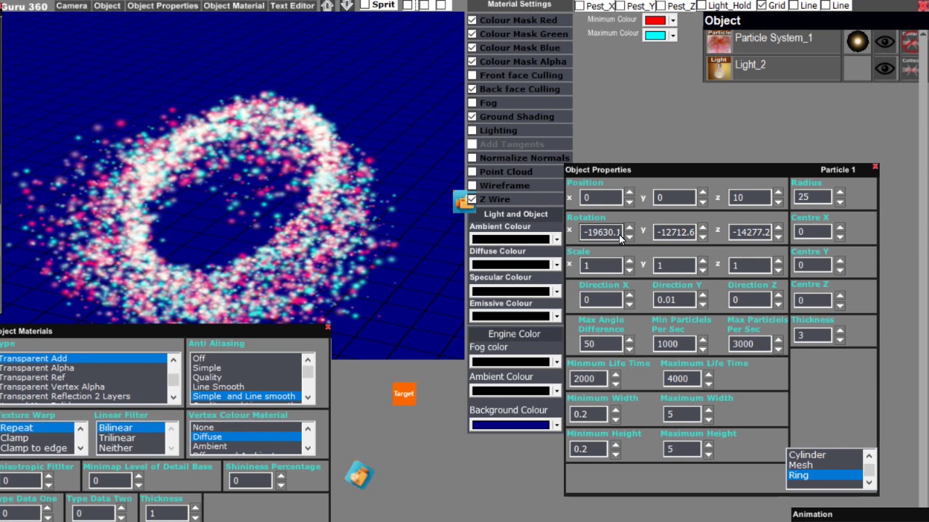Toggle collision icon for Light_2

(x=909, y=68)
